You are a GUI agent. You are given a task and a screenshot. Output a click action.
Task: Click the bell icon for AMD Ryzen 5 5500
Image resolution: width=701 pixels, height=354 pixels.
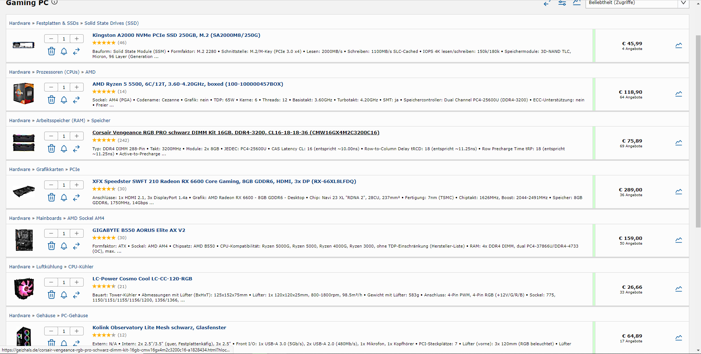pyautogui.click(x=64, y=100)
